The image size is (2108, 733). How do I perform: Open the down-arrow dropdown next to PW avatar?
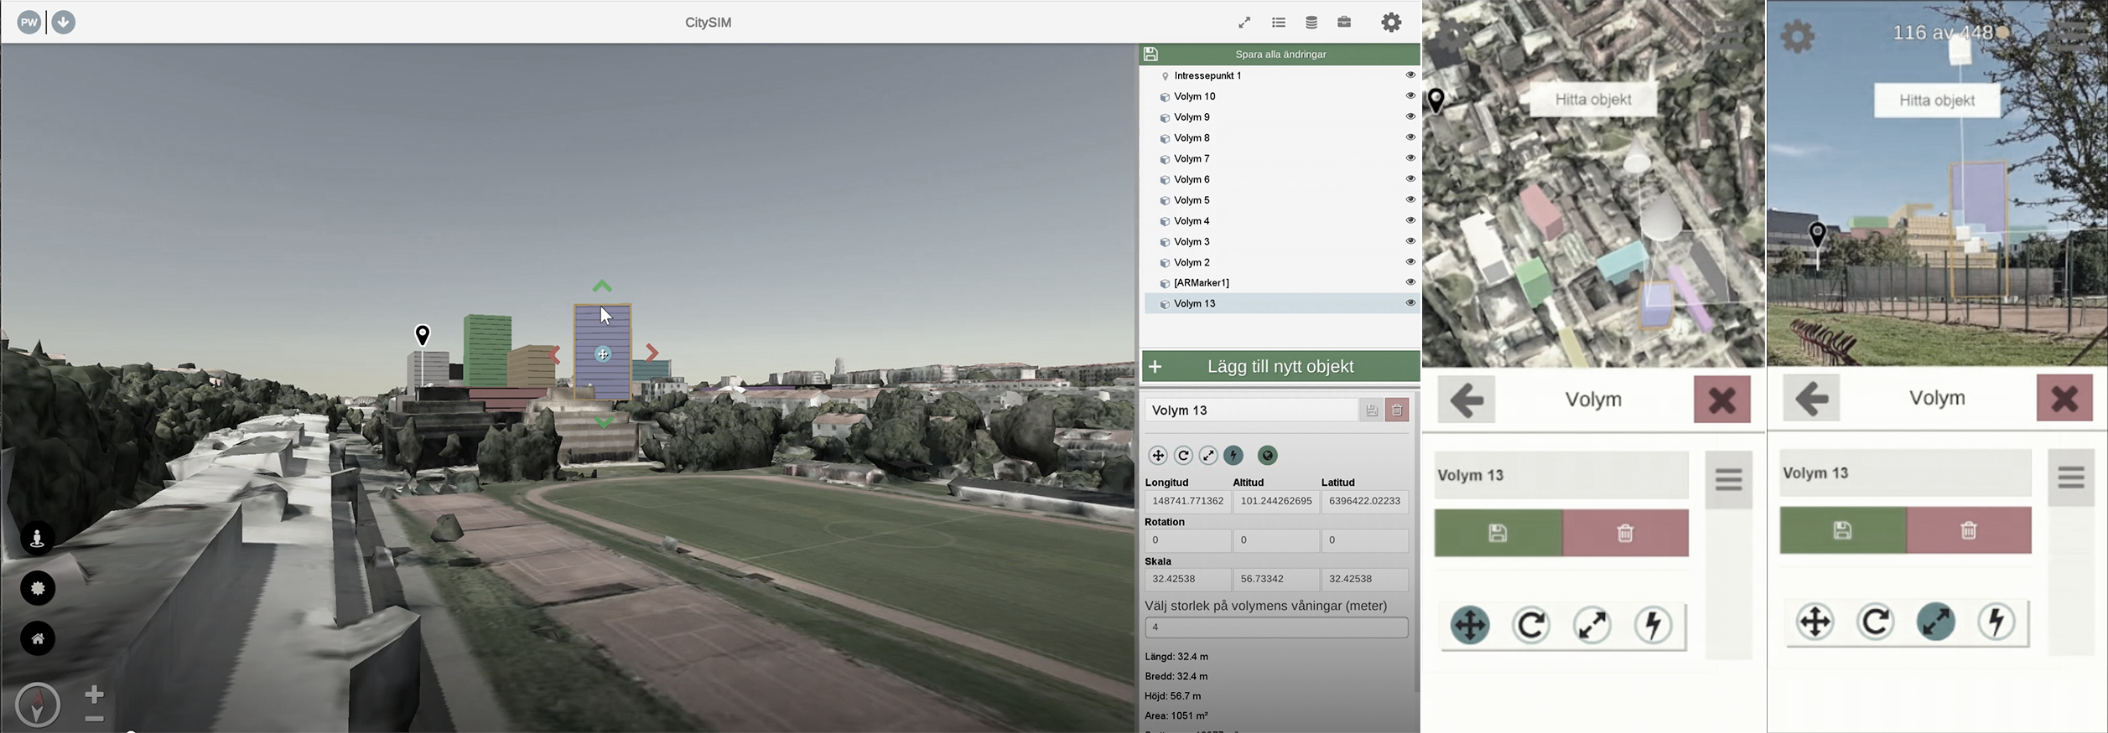[64, 23]
